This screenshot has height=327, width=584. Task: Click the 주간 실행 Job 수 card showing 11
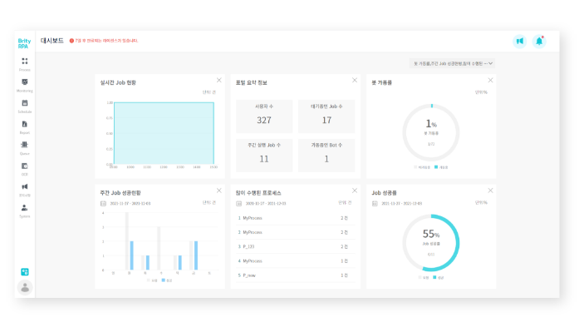tap(264, 155)
